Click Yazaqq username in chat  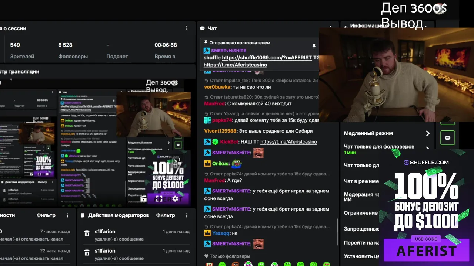[x=221, y=233]
